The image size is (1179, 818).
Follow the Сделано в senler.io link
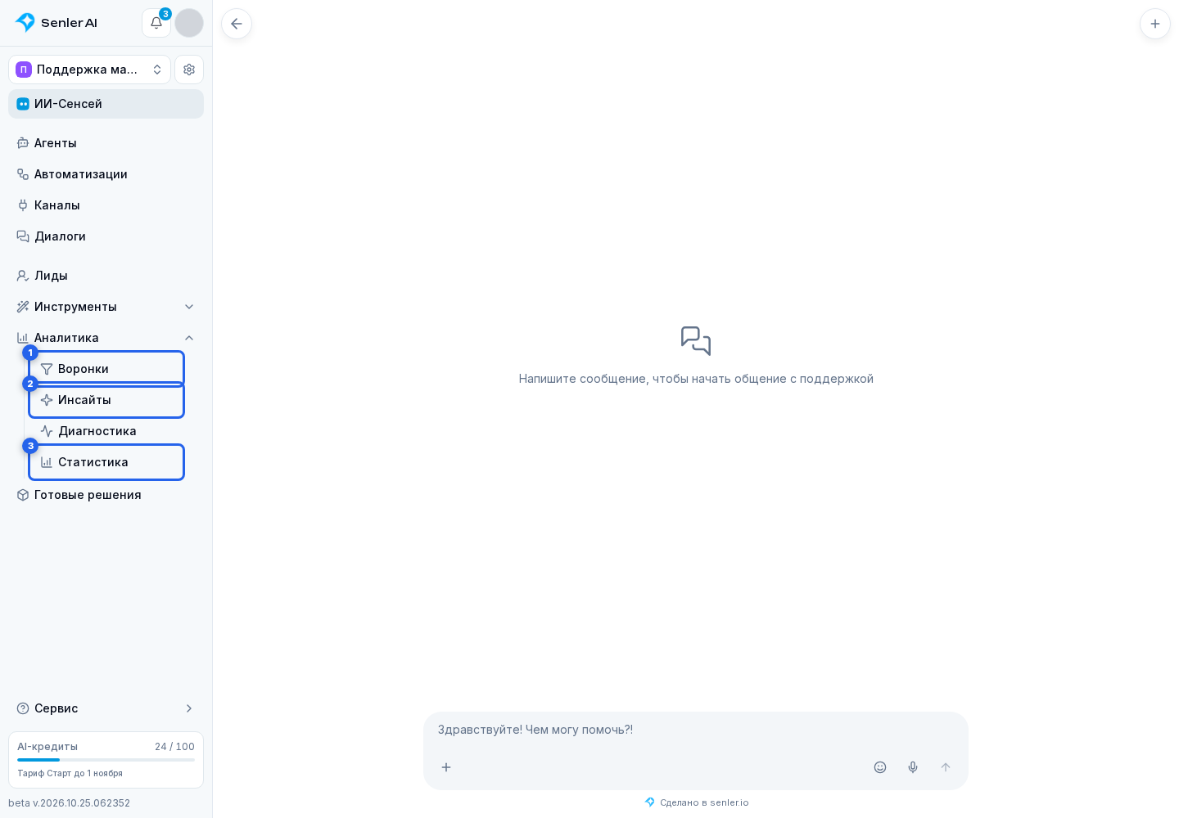[697, 802]
